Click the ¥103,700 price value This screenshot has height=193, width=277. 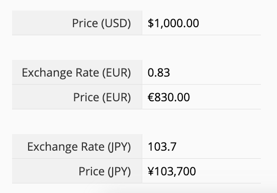pyautogui.click(x=172, y=171)
